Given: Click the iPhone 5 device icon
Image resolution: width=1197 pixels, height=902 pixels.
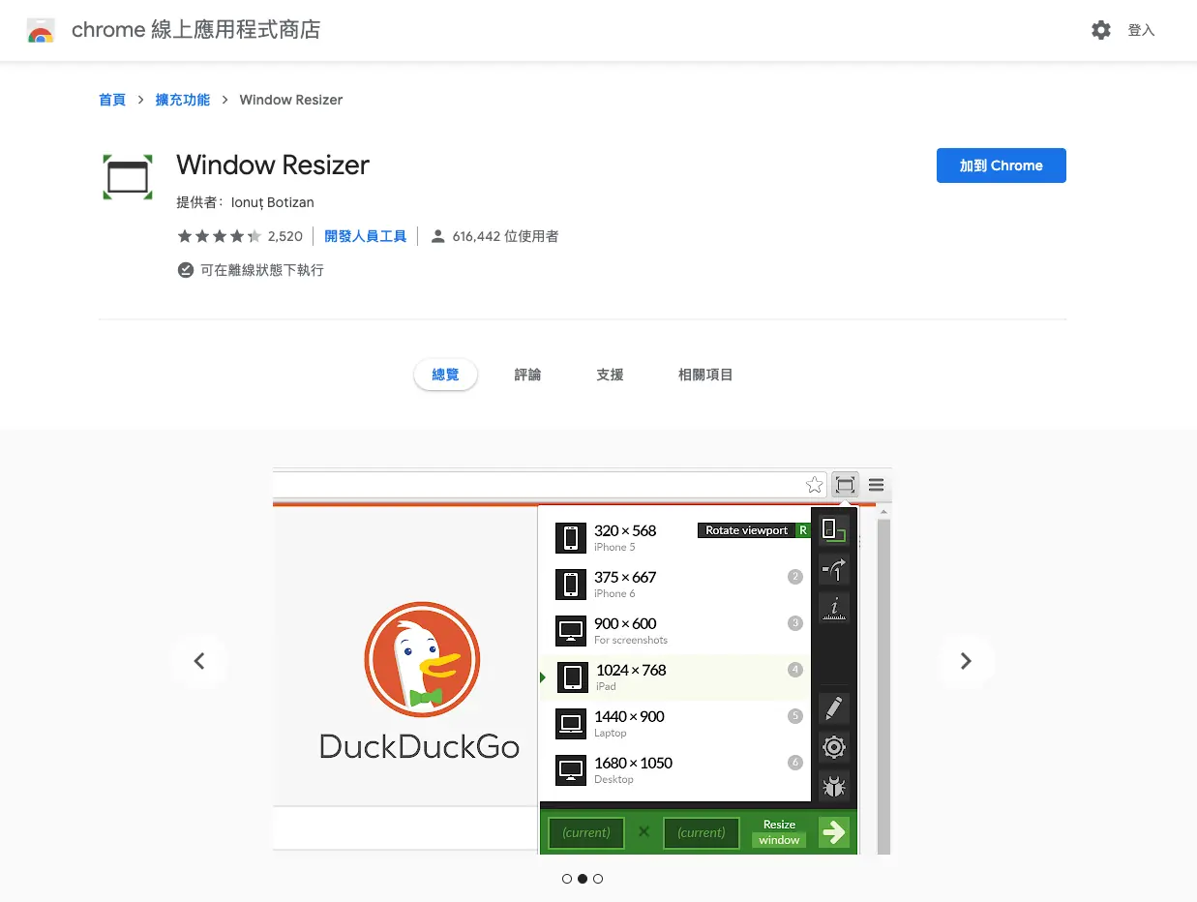Looking at the screenshot, I should pyautogui.click(x=571, y=538).
